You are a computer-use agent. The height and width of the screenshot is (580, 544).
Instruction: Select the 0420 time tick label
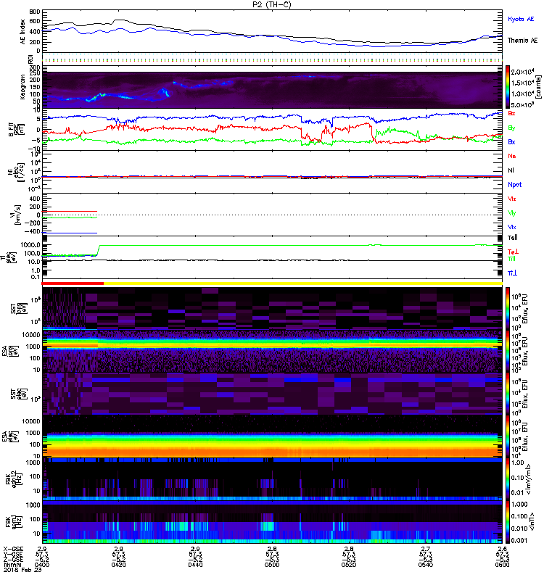click(x=118, y=565)
